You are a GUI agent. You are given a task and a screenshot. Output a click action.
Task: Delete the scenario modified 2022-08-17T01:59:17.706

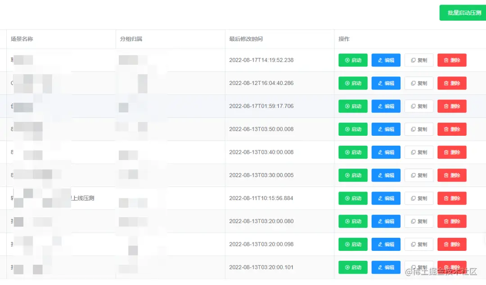click(452, 106)
